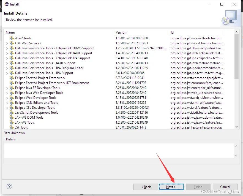Viewport: 243px width, 196px height.
Task: Select the JavaScript Development Tools row name
Action: point(37,113)
